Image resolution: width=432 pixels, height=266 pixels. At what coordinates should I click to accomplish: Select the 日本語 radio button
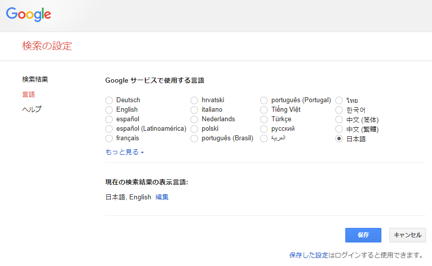[x=339, y=138]
